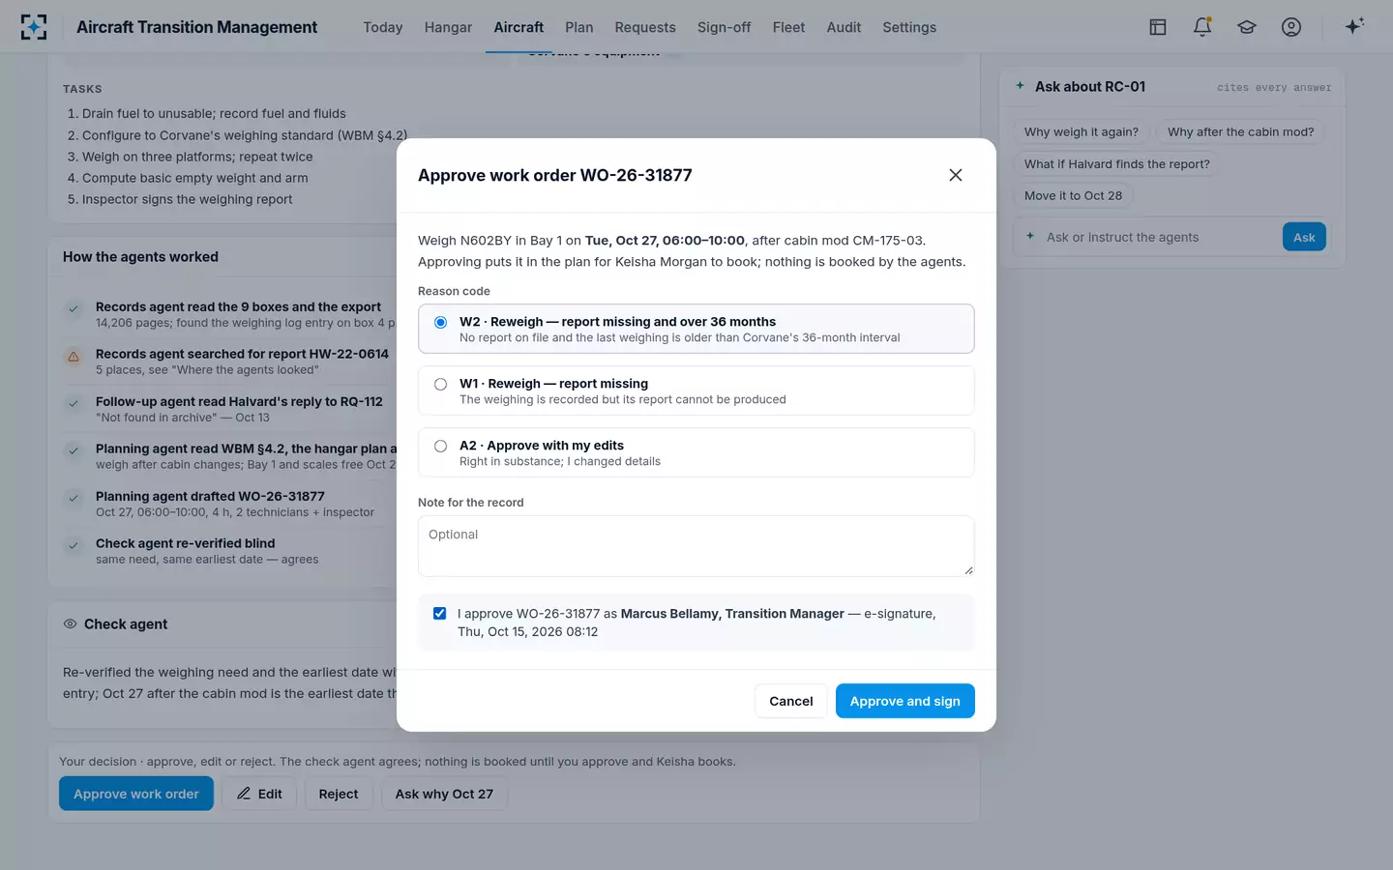Cancel the approval dialog
The height and width of the screenshot is (870, 1393).
click(791, 701)
